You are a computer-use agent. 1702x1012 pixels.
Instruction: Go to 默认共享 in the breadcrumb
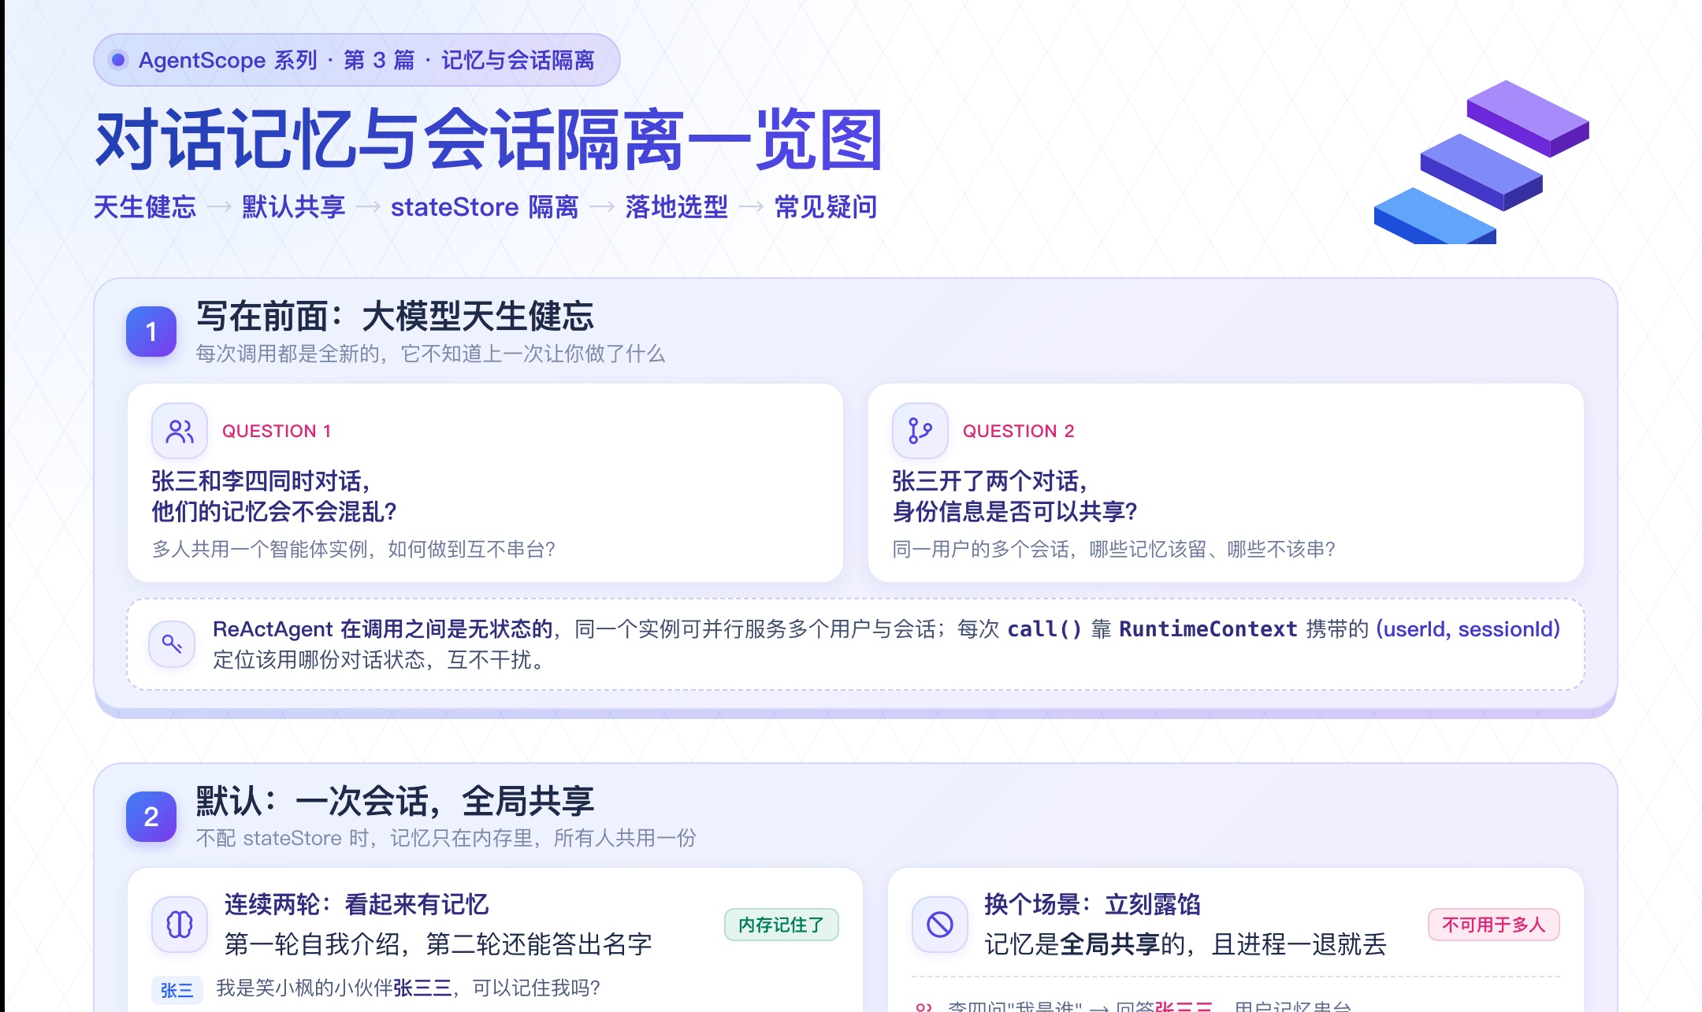[x=294, y=207]
